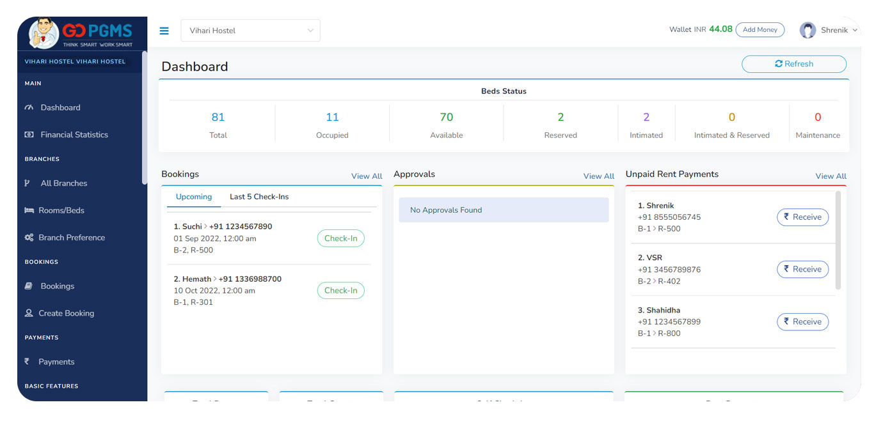Open the Vihari Hostel branch dropdown
This screenshot has width=883, height=423.
[250, 31]
